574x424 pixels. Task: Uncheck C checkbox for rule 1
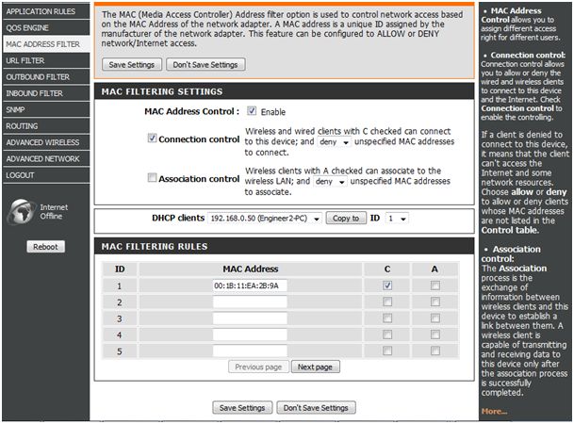(x=387, y=285)
